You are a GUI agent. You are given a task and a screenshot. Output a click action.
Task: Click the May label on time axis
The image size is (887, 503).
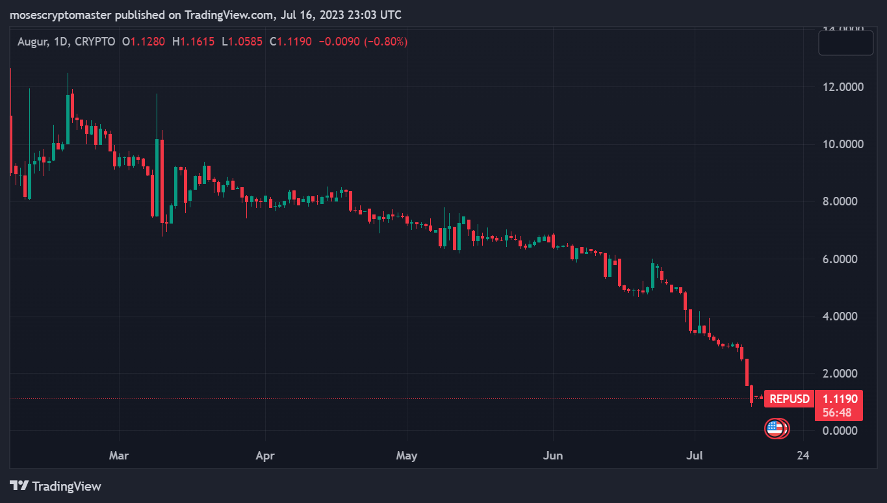tap(406, 456)
